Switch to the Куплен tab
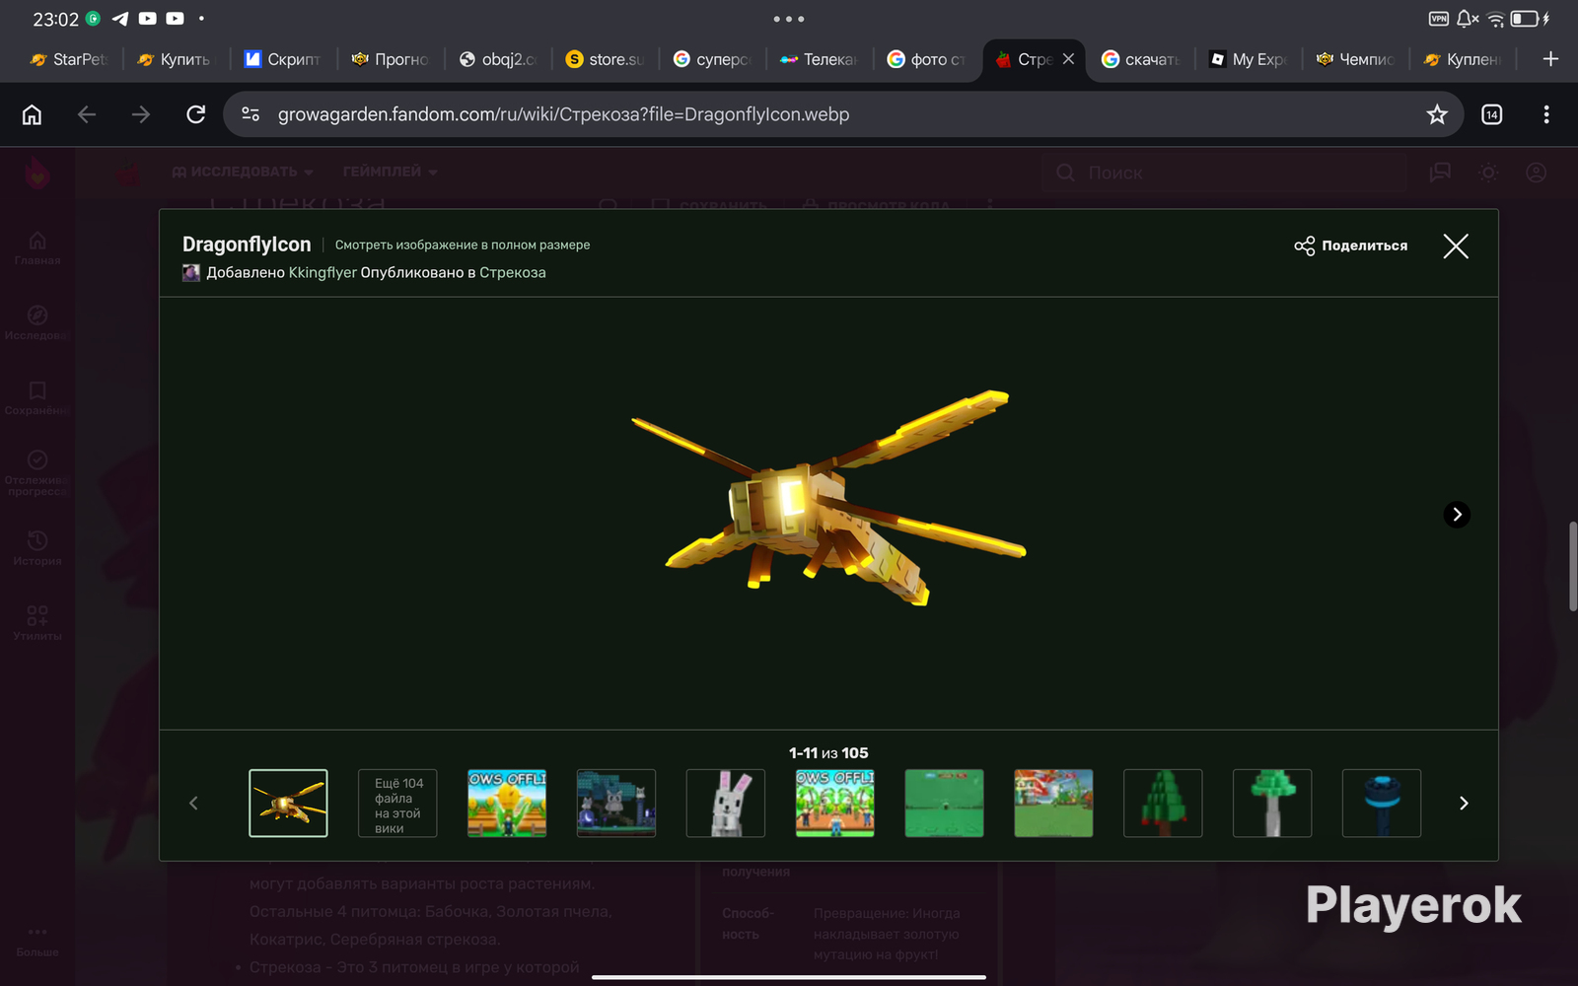This screenshot has height=986, width=1578. click(x=1464, y=59)
